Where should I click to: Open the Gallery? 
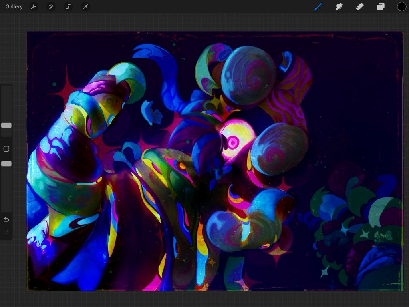coord(14,7)
